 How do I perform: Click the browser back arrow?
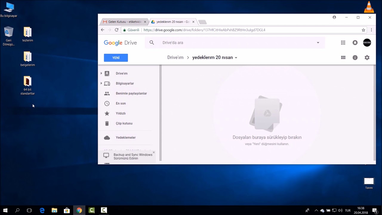point(103,30)
